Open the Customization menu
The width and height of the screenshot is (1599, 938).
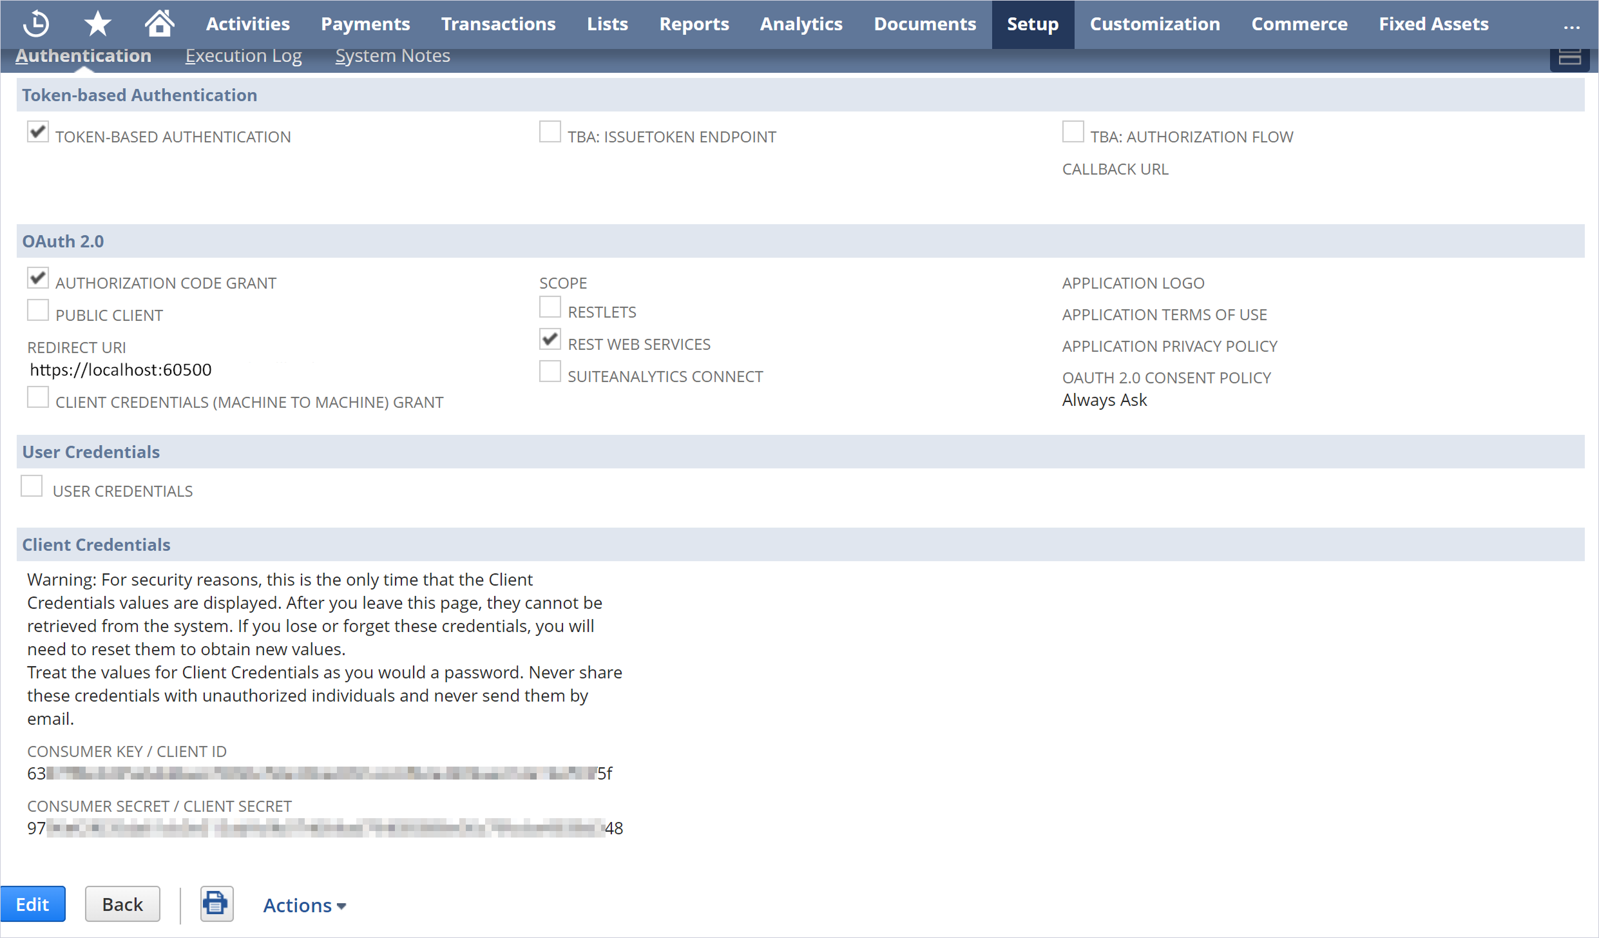point(1154,24)
